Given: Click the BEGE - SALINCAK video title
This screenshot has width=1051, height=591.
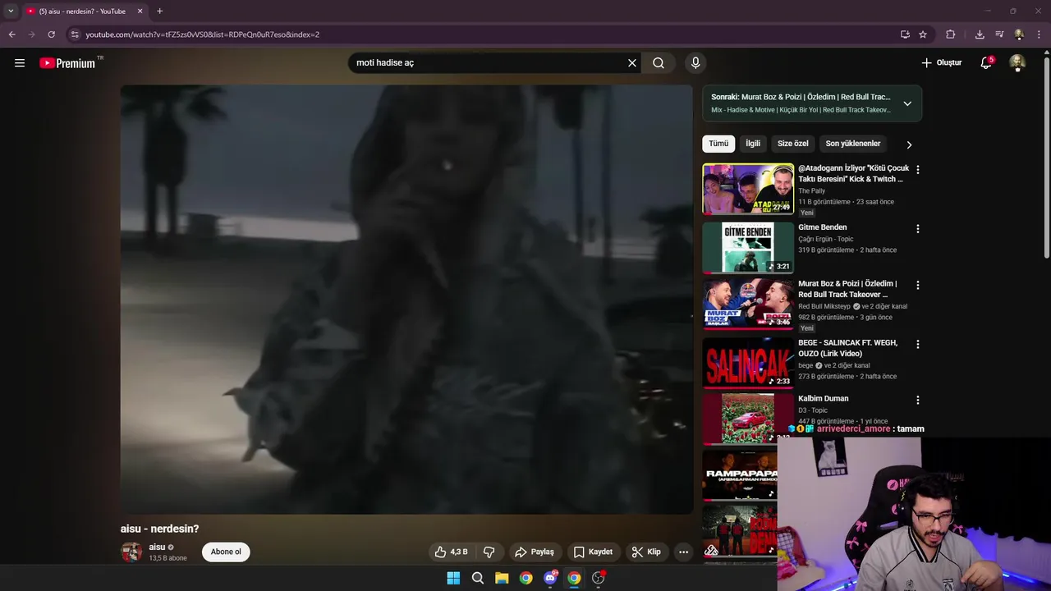Looking at the screenshot, I should [x=847, y=348].
